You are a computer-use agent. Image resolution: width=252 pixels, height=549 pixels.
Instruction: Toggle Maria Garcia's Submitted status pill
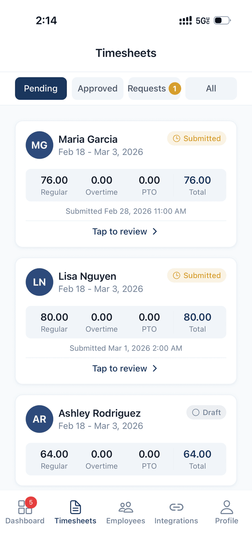196,138
